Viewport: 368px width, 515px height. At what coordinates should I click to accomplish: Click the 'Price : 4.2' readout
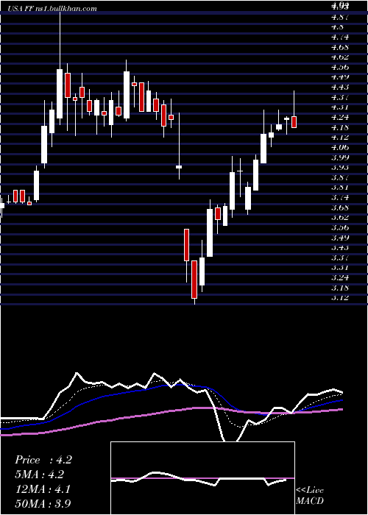click(43, 460)
